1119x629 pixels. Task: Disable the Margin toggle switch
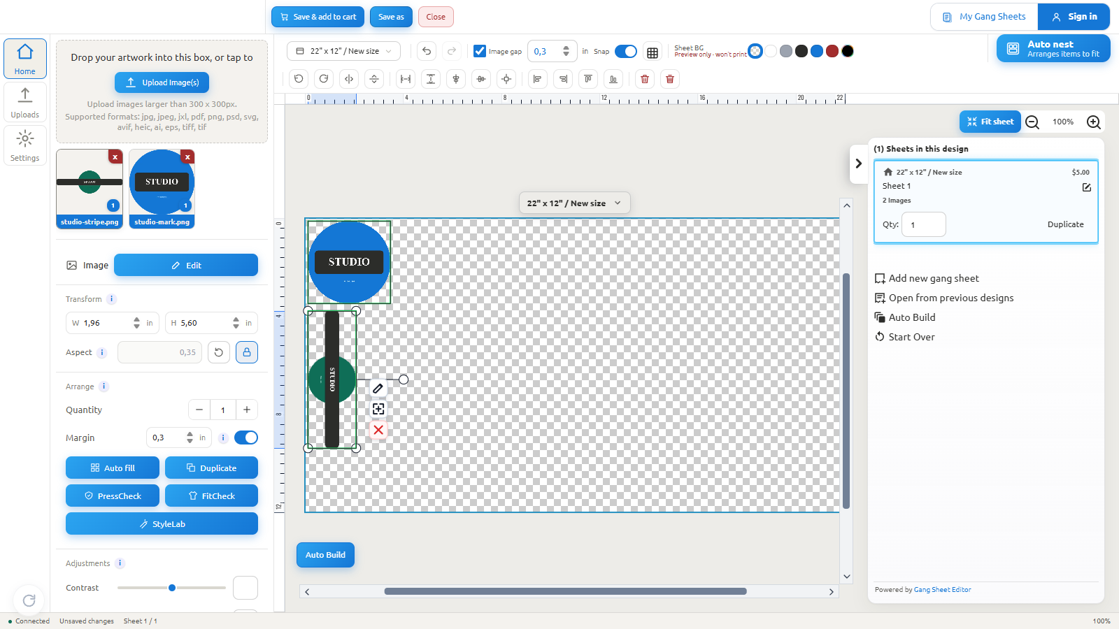click(246, 438)
